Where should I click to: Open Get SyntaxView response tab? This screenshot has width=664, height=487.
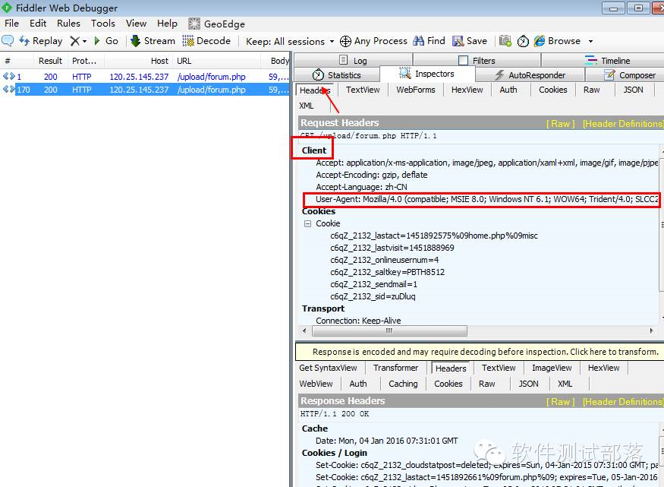click(x=328, y=368)
